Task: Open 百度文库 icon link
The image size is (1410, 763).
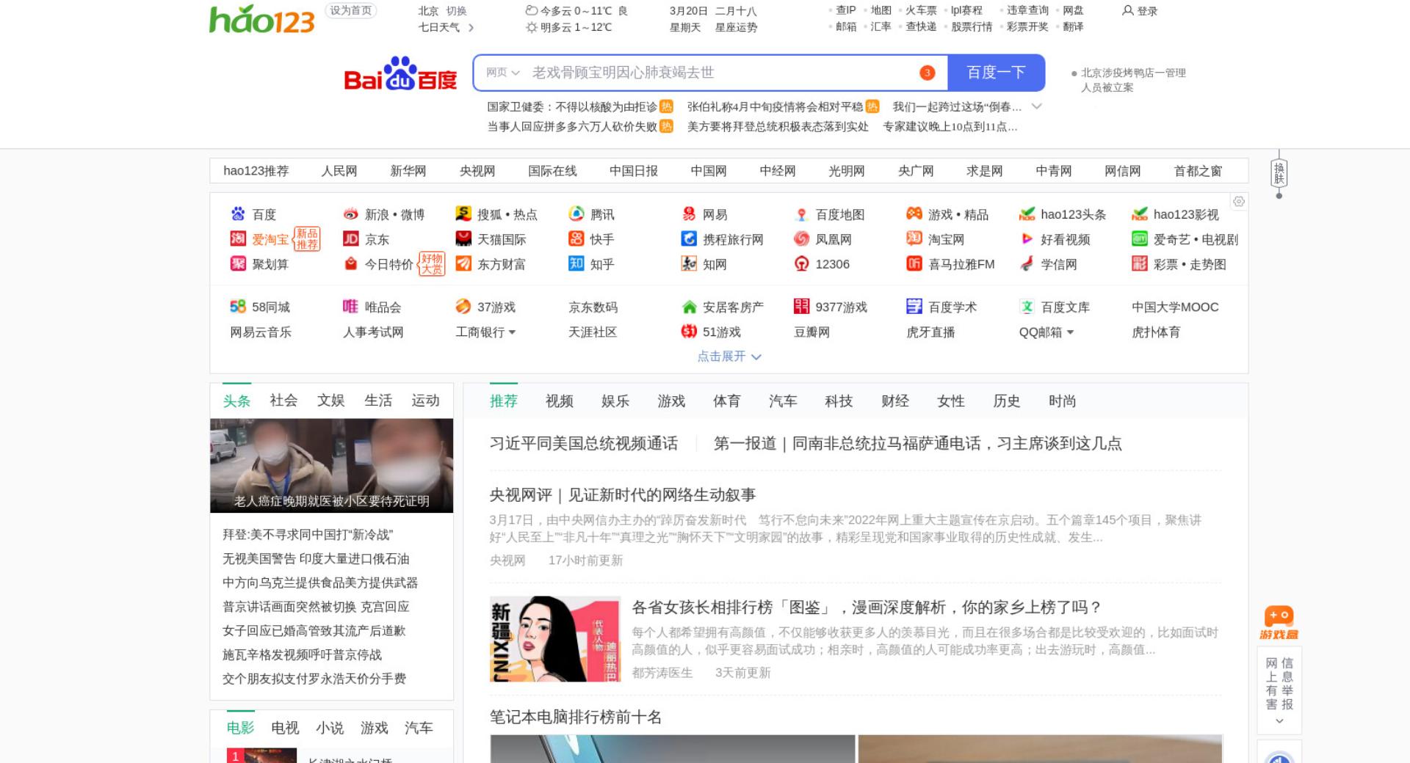Action: [x=1027, y=307]
